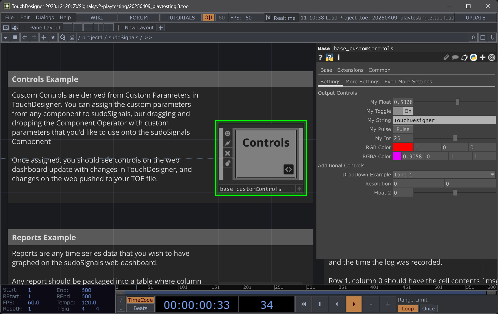Open the TUTORIALS link

pos(181,18)
